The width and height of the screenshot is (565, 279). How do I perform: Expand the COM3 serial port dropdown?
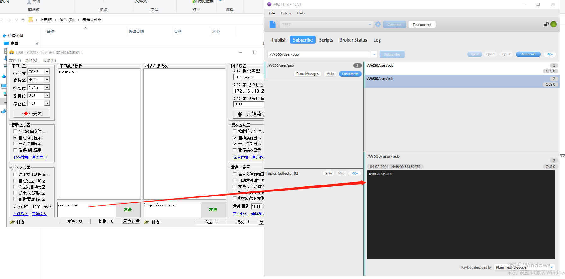coord(47,72)
